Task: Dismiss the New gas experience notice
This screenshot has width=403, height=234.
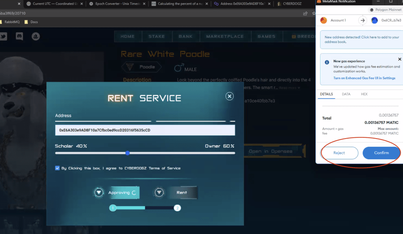Action: (399, 59)
